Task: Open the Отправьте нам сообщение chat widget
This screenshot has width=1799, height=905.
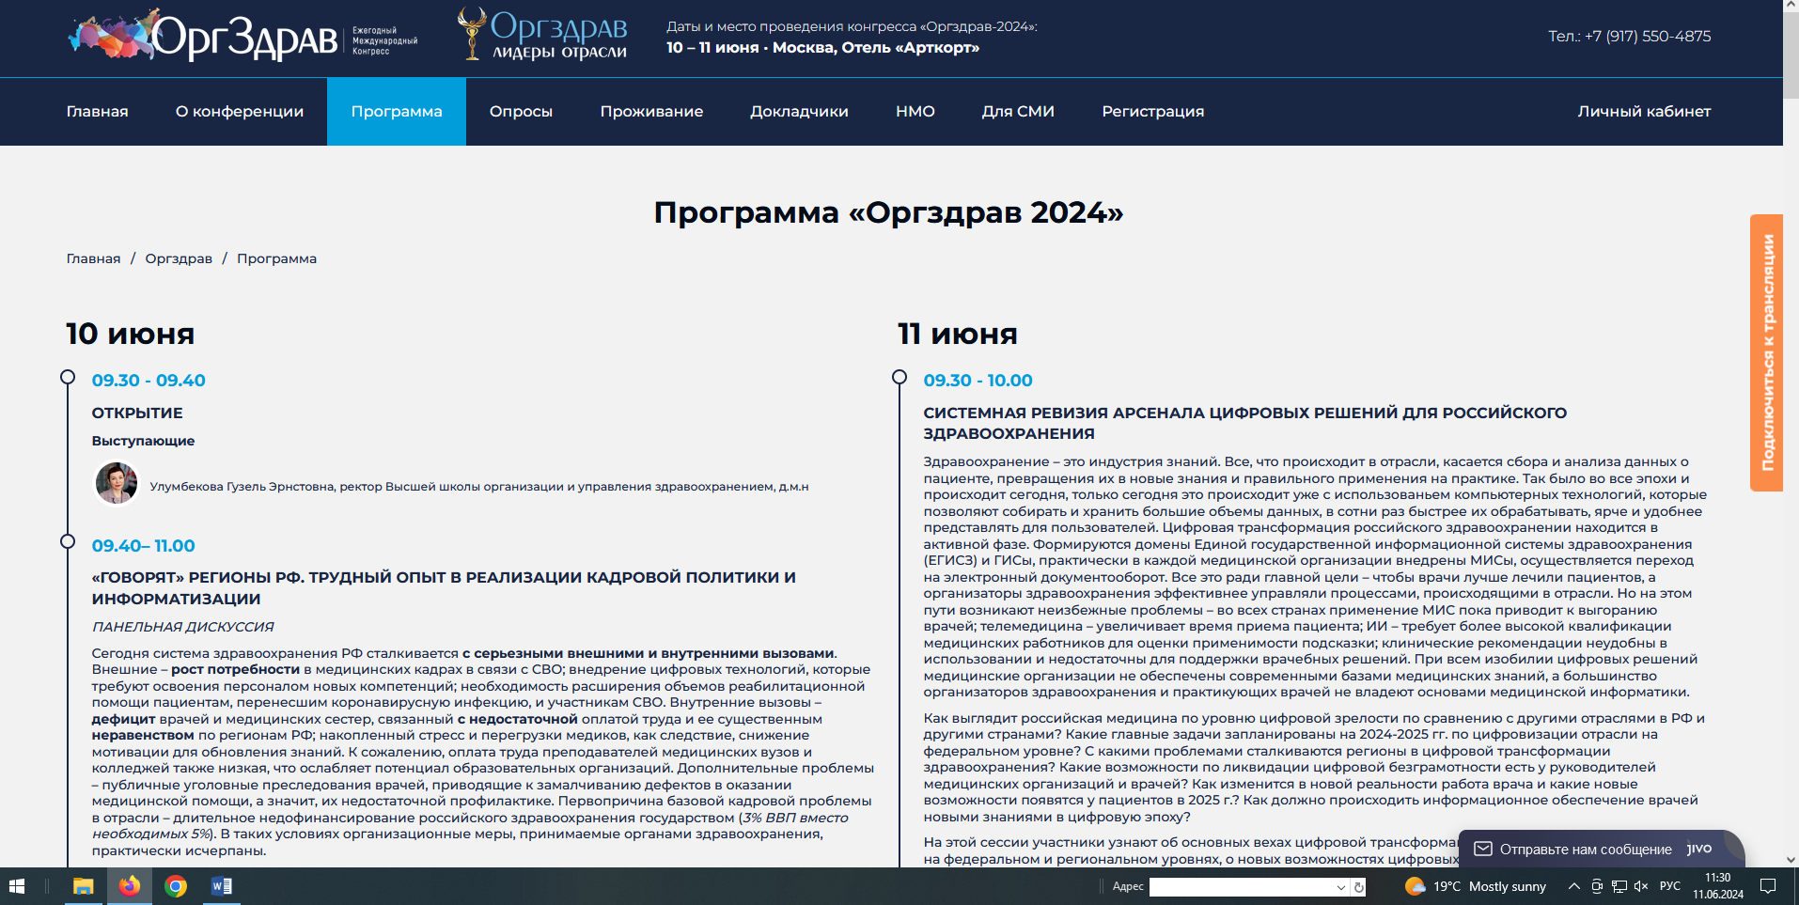Action: (x=1601, y=850)
